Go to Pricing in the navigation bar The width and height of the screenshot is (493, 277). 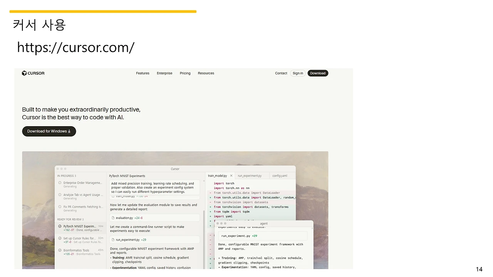tap(185, 73)
